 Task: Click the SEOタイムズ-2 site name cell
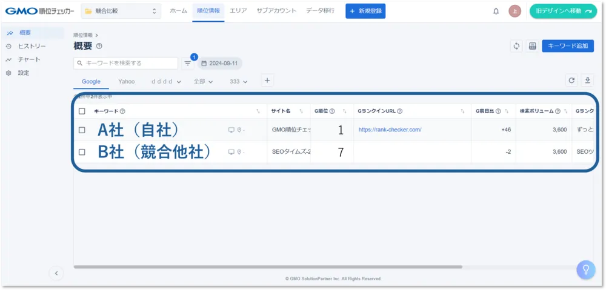click(292, 152)
